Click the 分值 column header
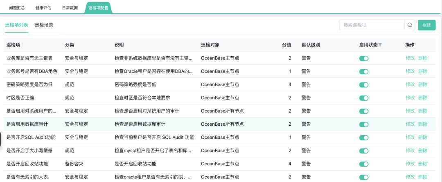Screen dimensions: 442x182 click(287, 45)
